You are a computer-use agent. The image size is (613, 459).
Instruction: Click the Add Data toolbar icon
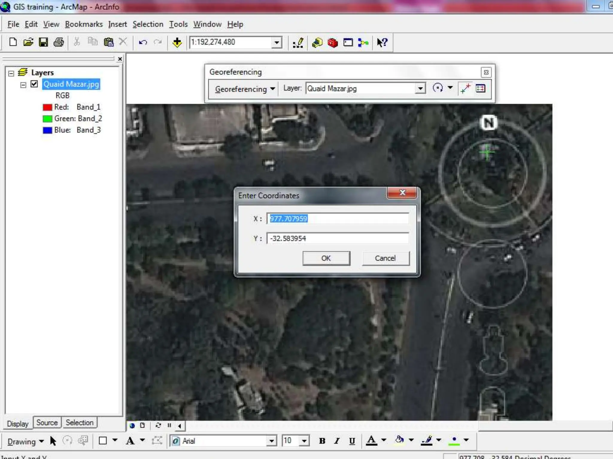coord(177,42)
